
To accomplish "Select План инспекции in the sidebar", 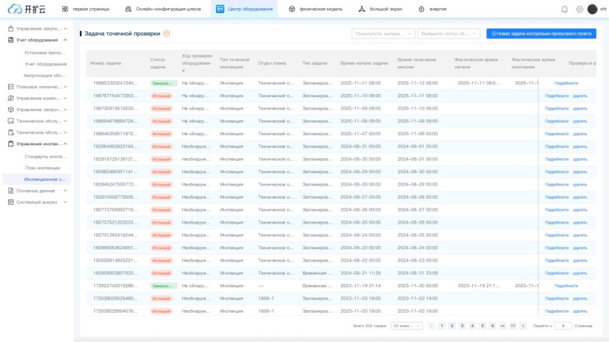I will pos(43,168).
